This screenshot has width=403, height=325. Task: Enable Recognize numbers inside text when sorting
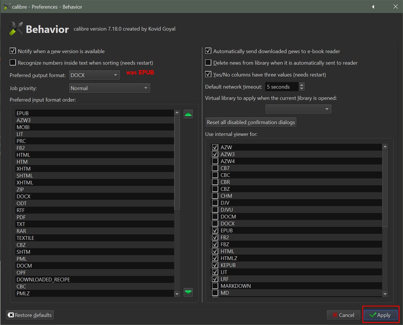pyautogui.click(x=13, y=63)
